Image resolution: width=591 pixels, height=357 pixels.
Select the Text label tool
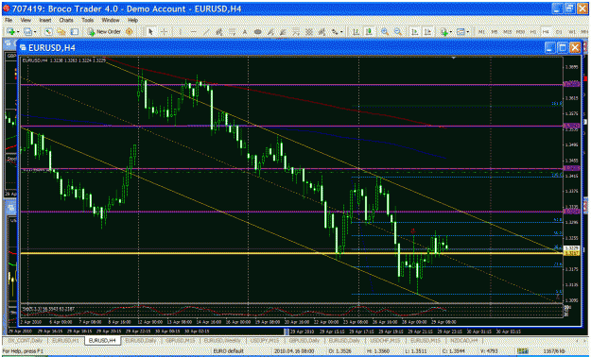click(x=245, y=32)
